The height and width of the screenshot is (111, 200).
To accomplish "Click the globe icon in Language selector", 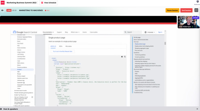I will [x=145, y=32].
